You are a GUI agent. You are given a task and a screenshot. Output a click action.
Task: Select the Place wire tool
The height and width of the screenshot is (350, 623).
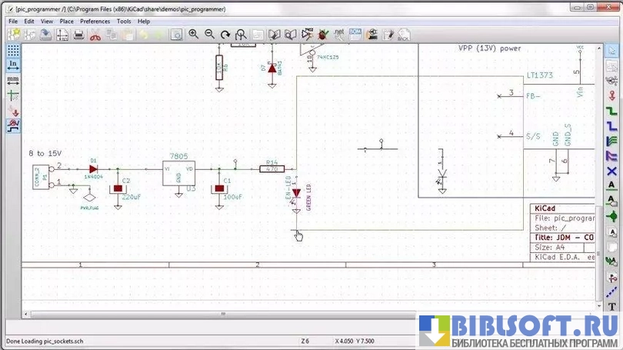[x=612, y=111]
